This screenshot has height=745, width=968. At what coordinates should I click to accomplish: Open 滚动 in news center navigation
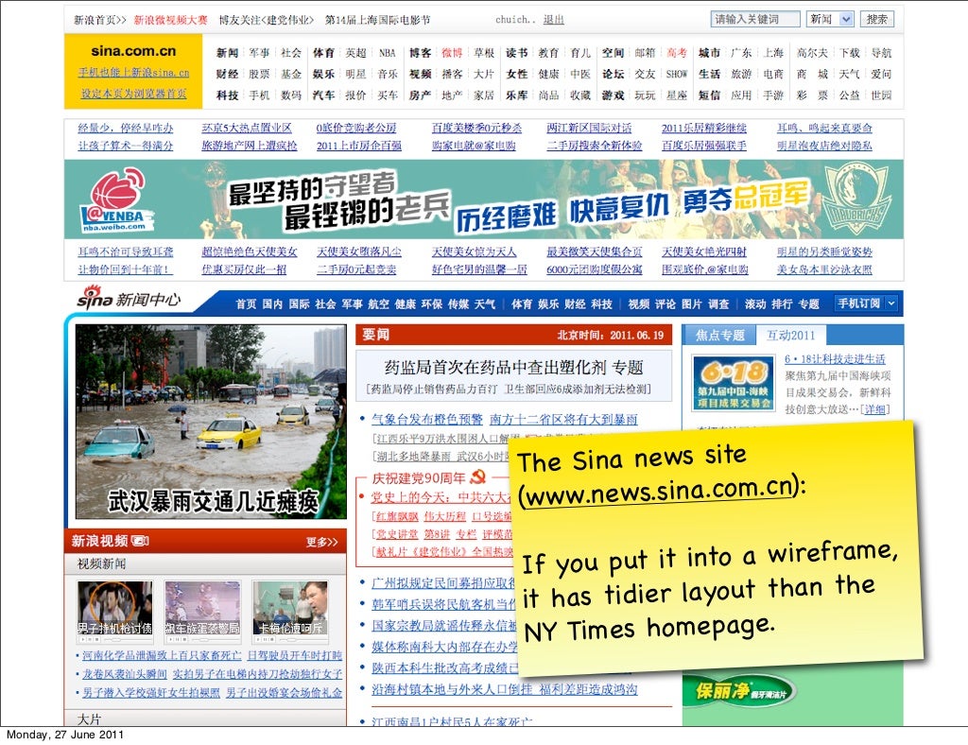[755, 303]
